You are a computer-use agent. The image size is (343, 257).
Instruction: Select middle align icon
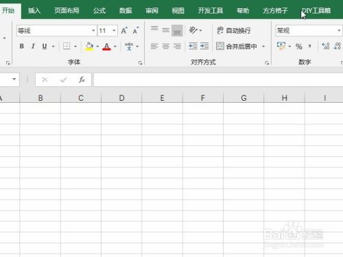click(x=166, y=30)
